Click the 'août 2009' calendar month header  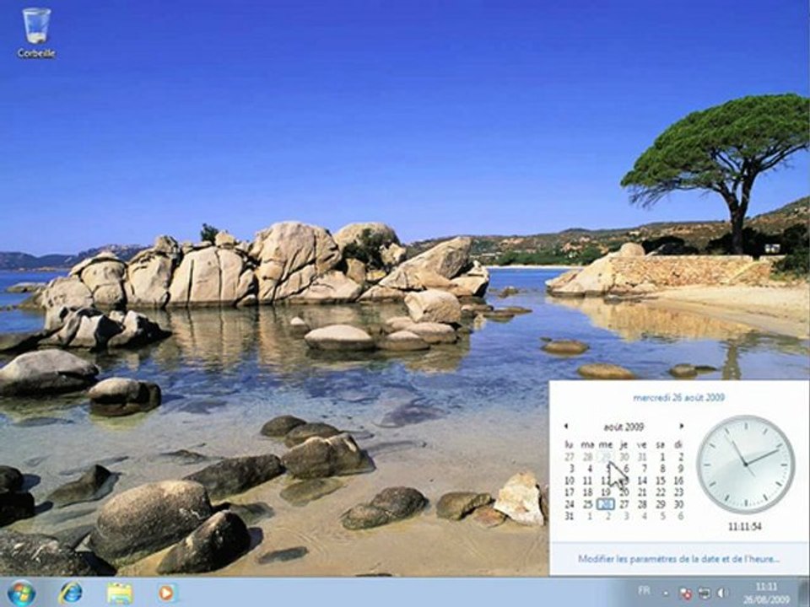pos(624,427)
